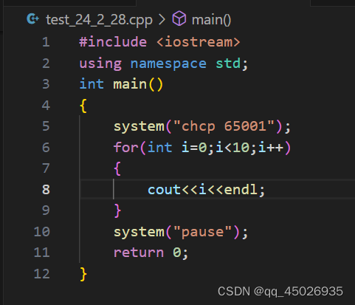Click 'int' keyword on line 3
Viewport: 355px width, 305px height.
coord(92,84)
